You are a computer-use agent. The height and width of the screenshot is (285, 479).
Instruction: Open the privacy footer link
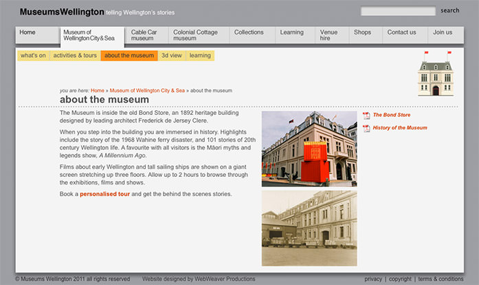pyautogui.click(x=373, y=279)
